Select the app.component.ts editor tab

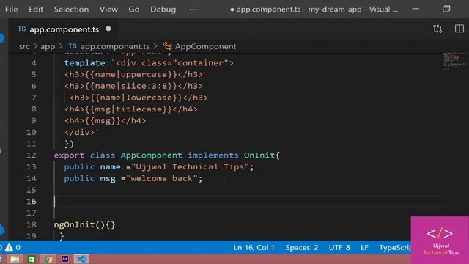coord(64,29)
